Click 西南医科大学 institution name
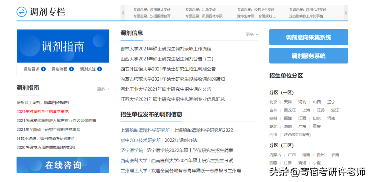The width and height of the screenshot is (371, 182). pos(134,160)
